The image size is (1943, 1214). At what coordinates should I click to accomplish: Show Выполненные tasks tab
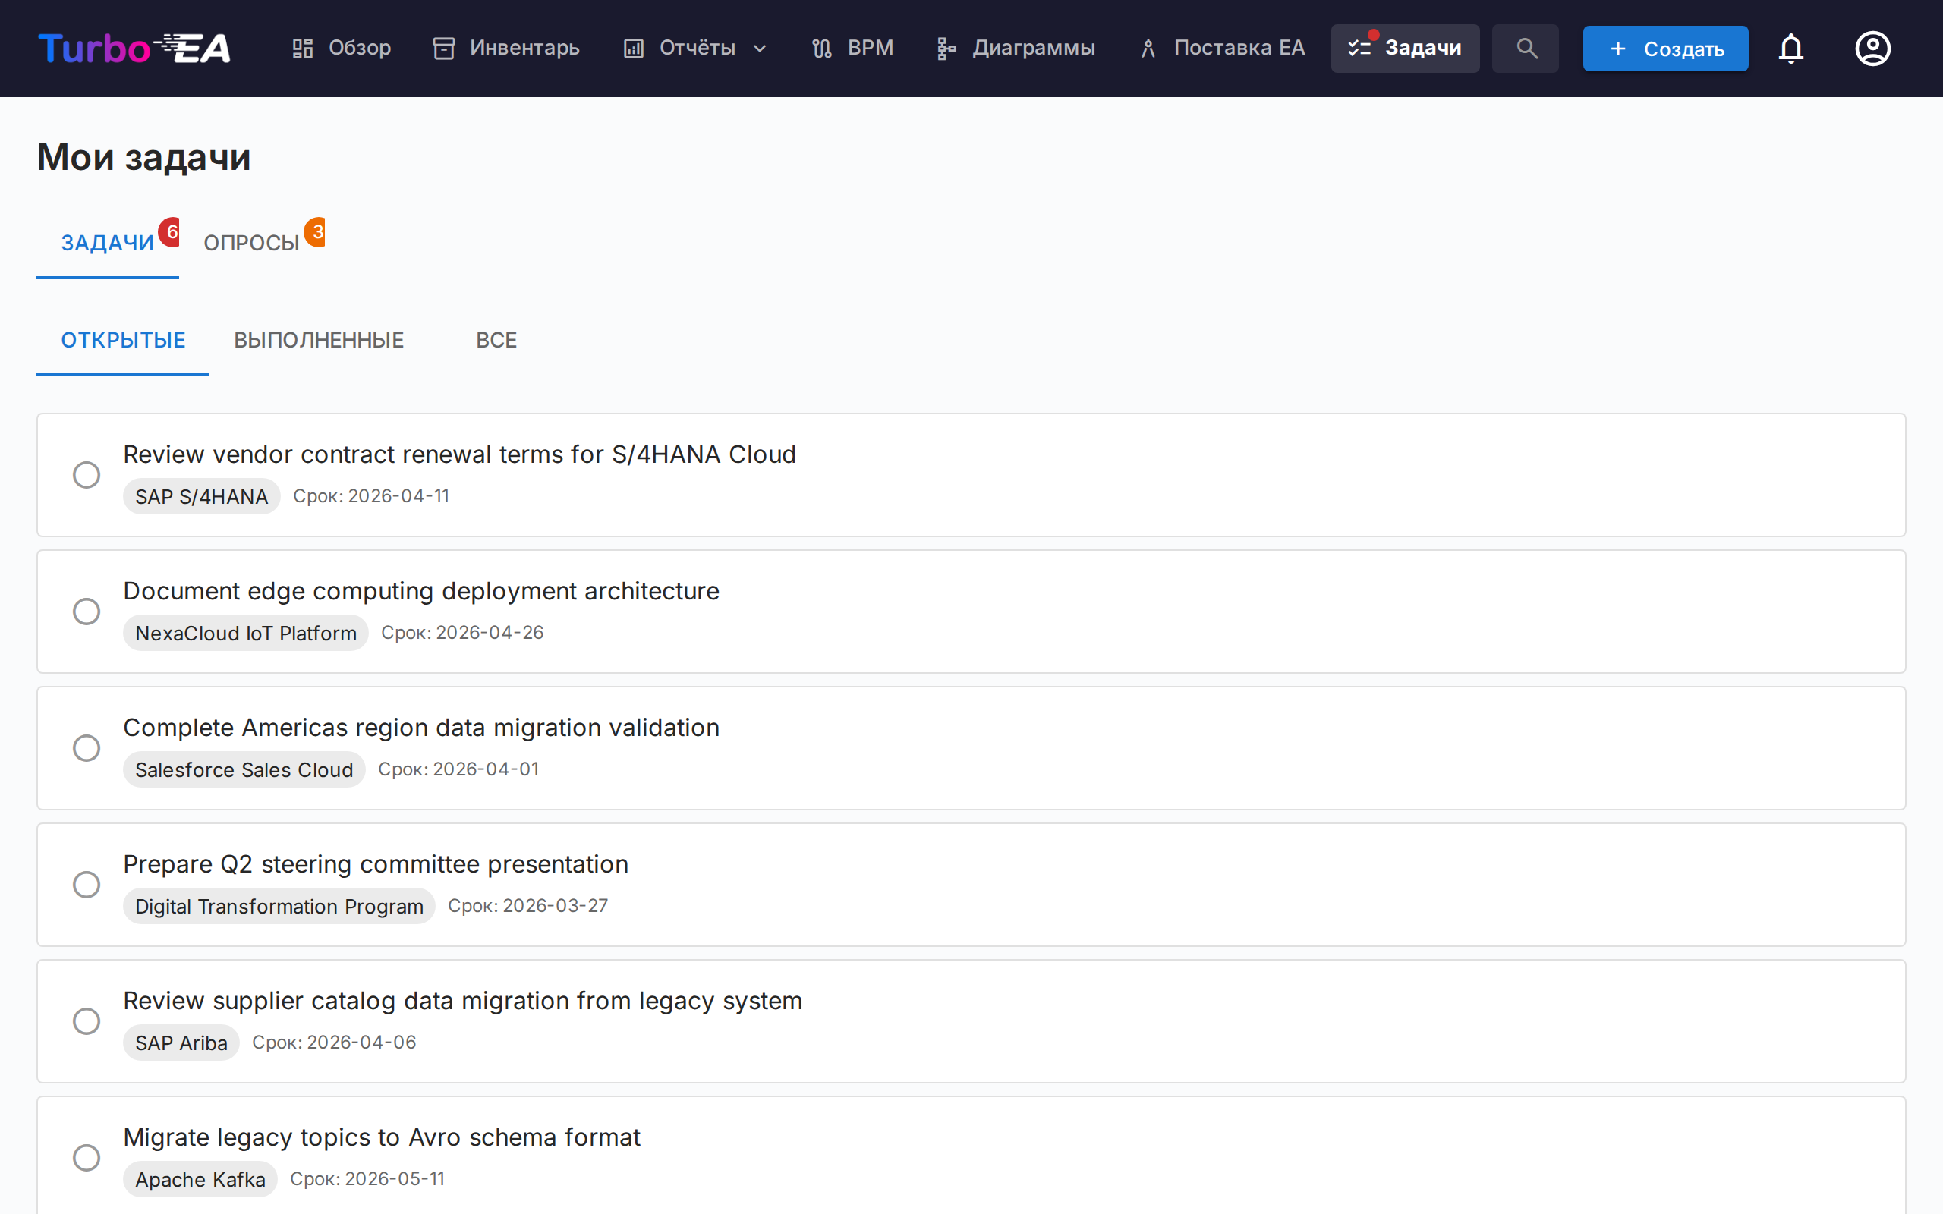319,341
